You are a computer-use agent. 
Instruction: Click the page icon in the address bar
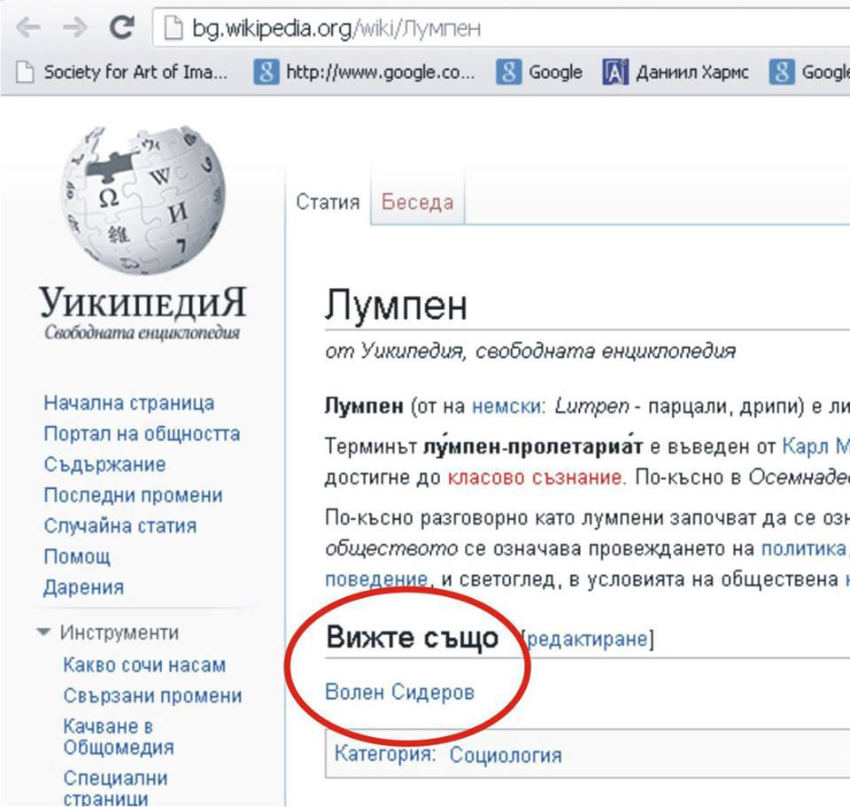tap(173, 27)
